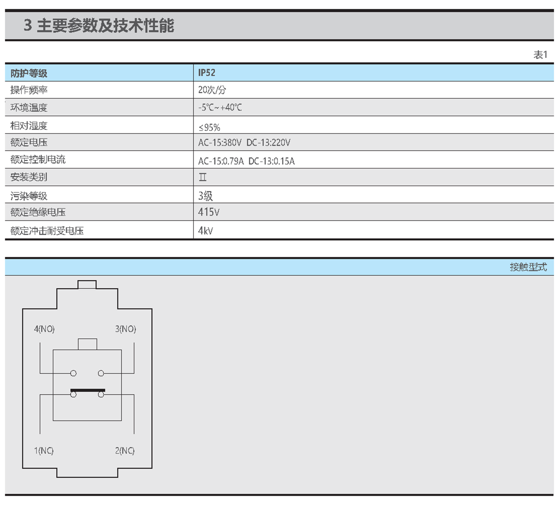Select the '4kV' impulse voltage value
560x507 pixels.
tap(205, 230)
